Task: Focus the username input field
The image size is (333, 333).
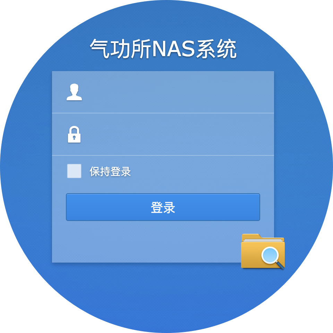Action: (x=163, y=92)
